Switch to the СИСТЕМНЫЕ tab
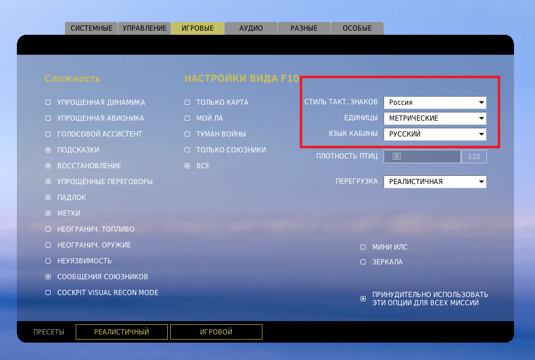The height and width of the screenshot is (360, 535). pyautogui.click(x=91, y=28)
